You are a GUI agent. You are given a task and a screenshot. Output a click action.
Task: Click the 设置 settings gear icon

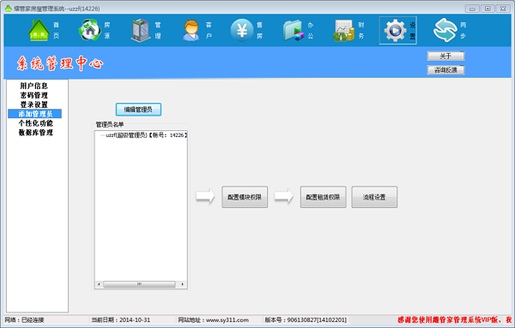395,30
